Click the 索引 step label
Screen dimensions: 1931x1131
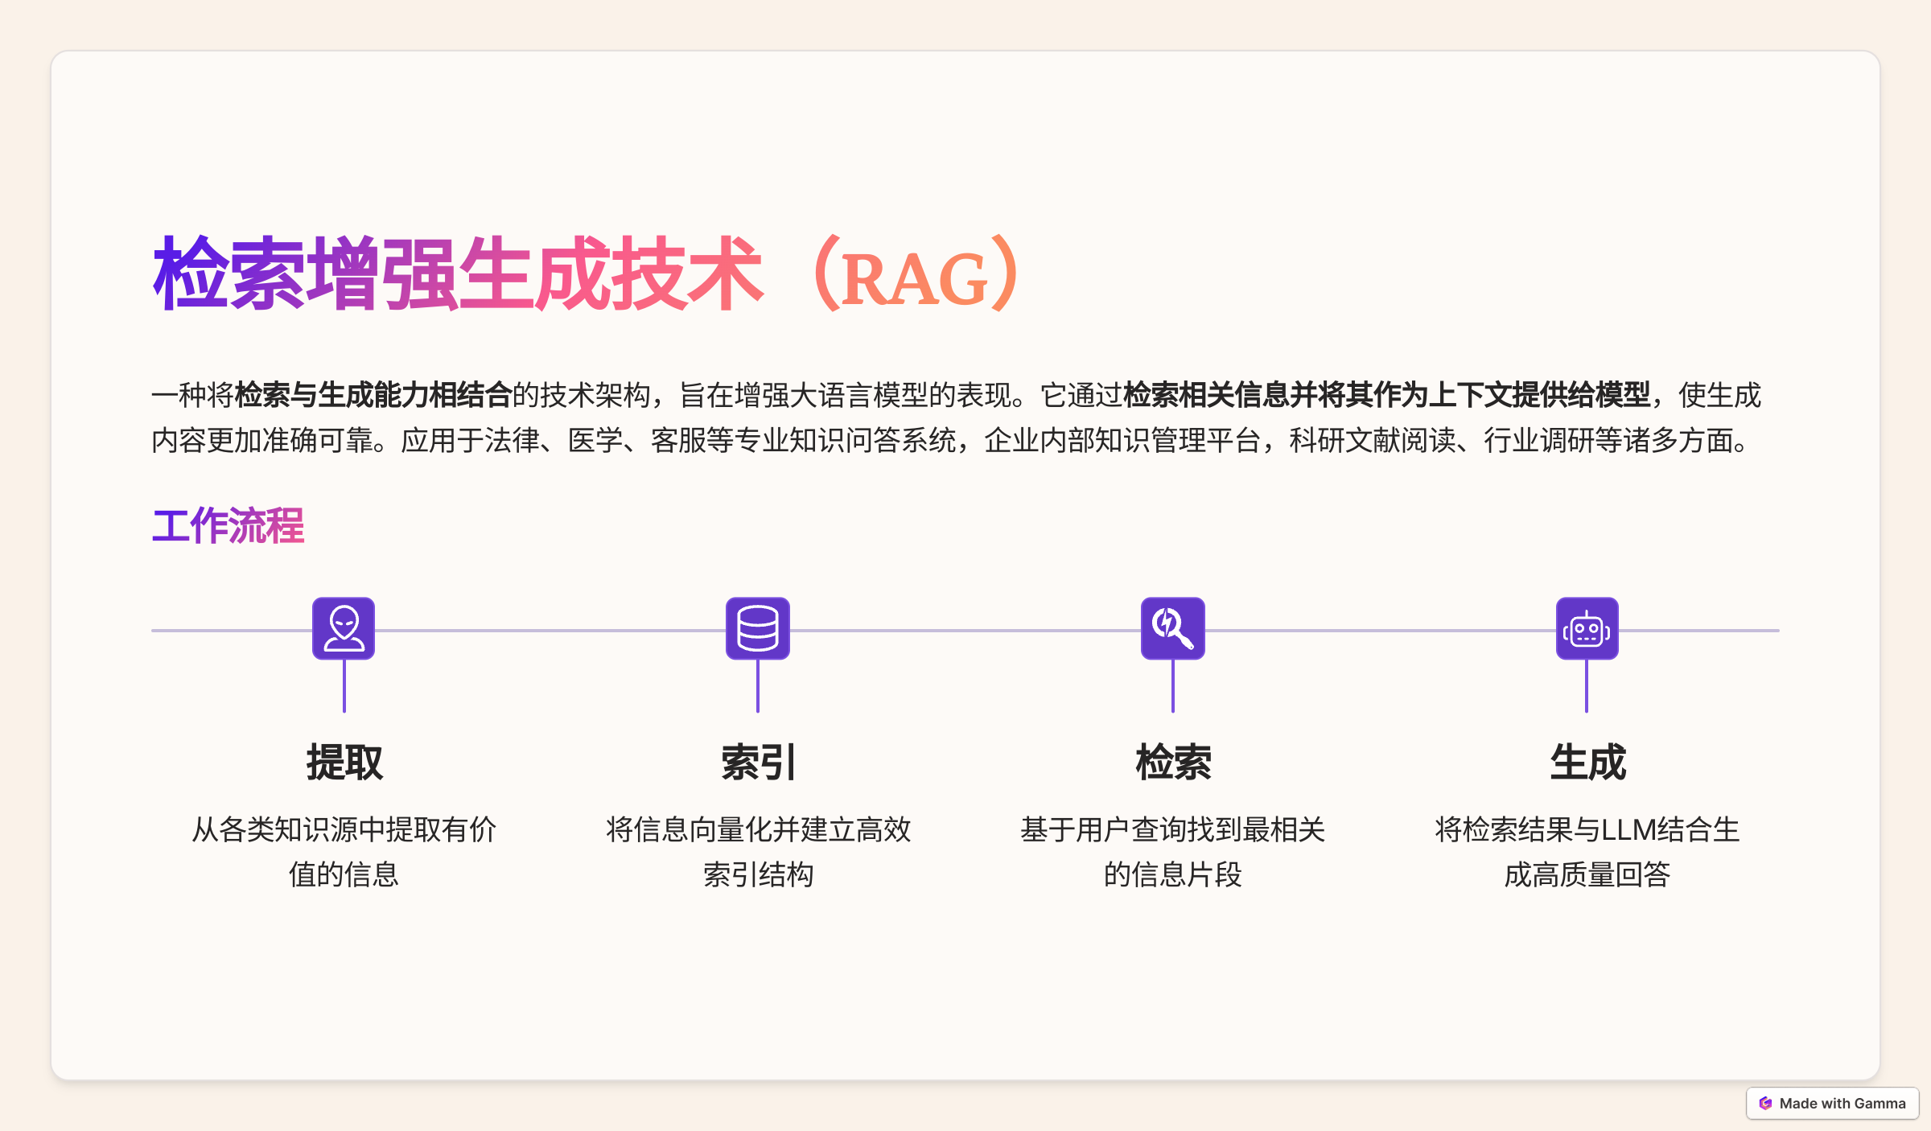tap(758, 763)
